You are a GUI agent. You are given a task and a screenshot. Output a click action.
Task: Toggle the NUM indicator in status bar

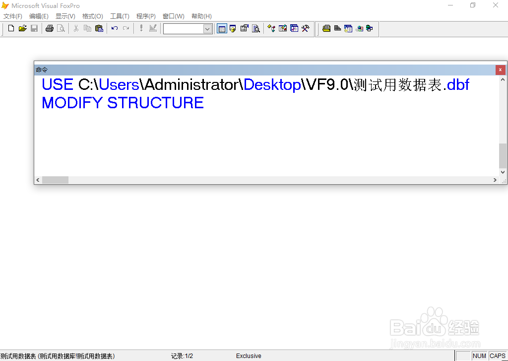point(479,356)
